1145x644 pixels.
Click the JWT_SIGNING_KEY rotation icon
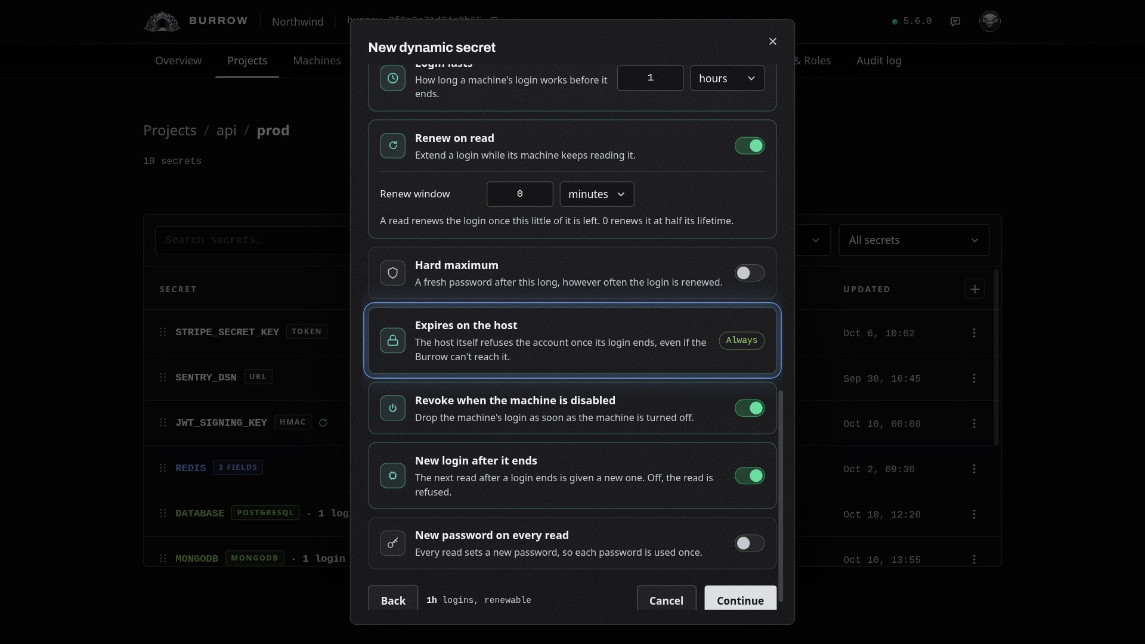click(323, 423)
